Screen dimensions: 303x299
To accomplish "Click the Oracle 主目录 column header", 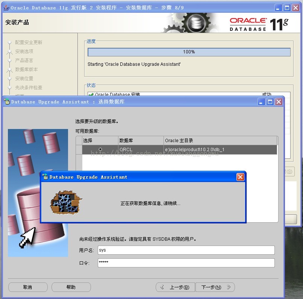I will point(220,141).
